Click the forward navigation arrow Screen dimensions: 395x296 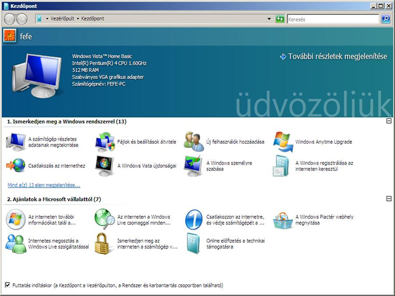pyautogui.click(x=22, y=19)
